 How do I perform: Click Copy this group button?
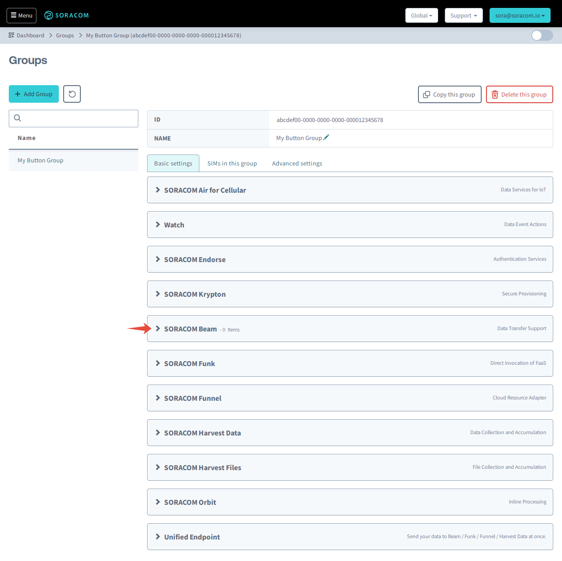(450, 94)
